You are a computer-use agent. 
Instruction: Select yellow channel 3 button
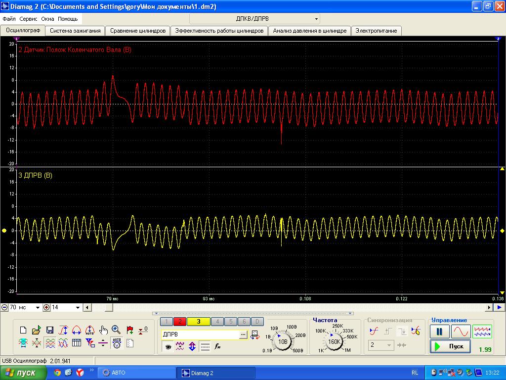[x=199, y=322]
